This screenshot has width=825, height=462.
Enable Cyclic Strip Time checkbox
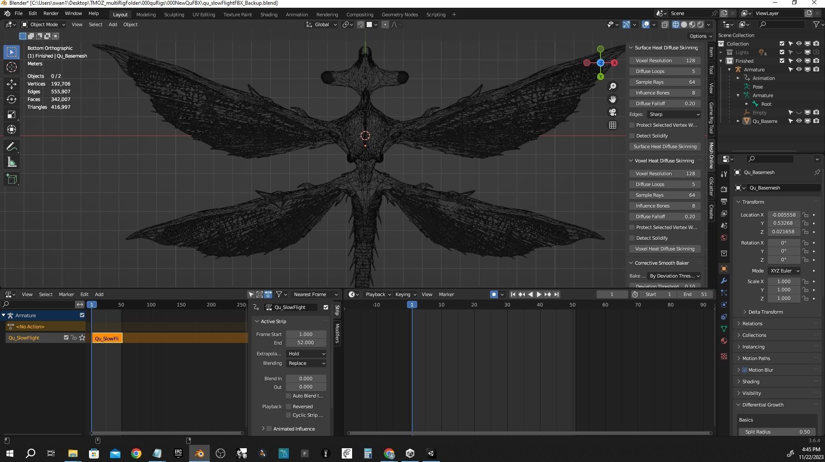(x=288, y=415)
